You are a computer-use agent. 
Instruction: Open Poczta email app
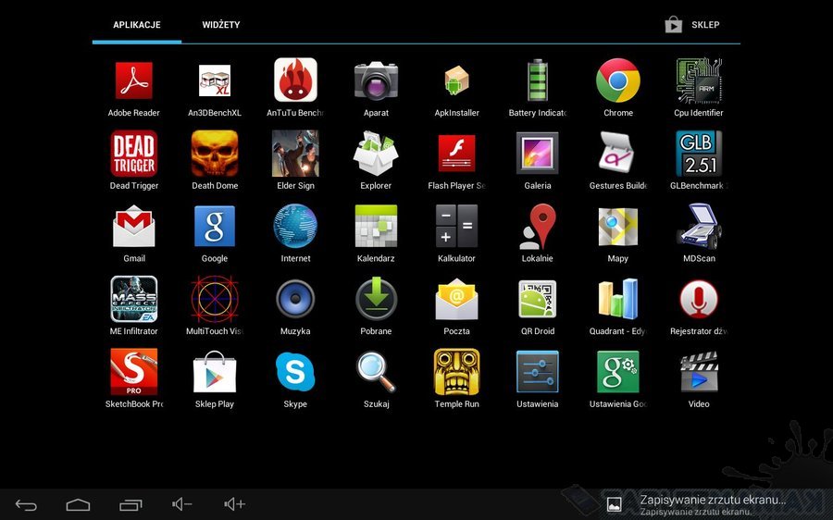457,299
